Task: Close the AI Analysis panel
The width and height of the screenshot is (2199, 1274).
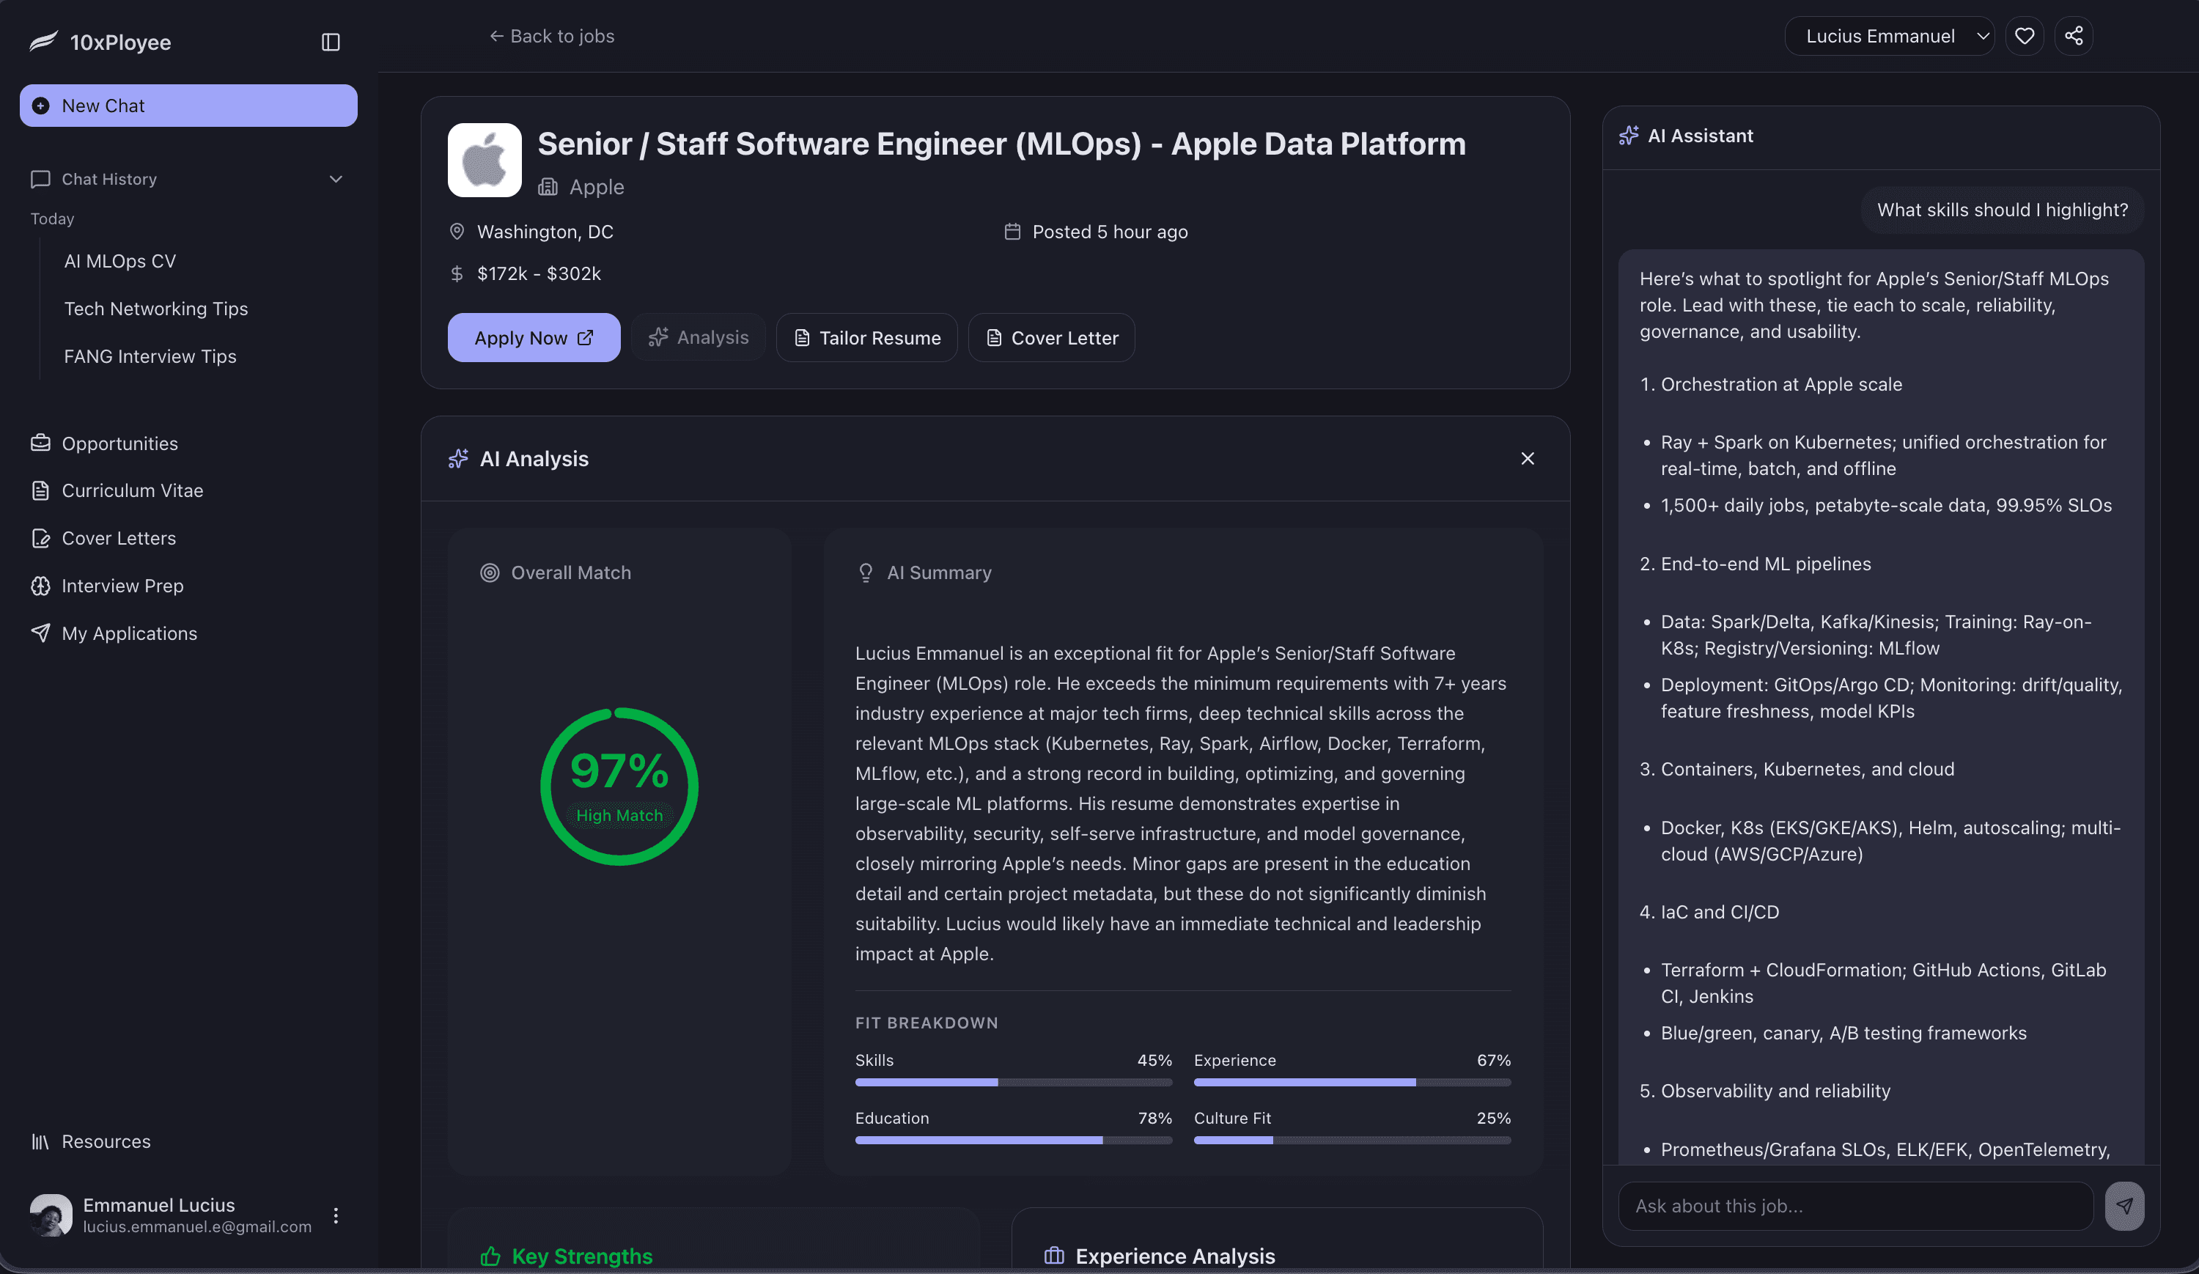Action: [1527, 458]
